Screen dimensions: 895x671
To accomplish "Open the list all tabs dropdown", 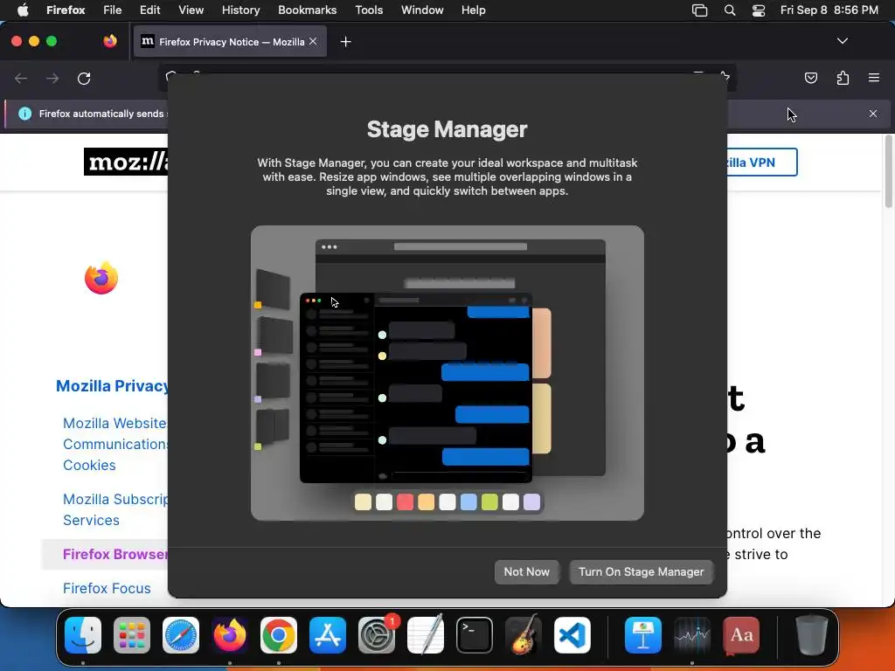I will click(x=842, y=41).
